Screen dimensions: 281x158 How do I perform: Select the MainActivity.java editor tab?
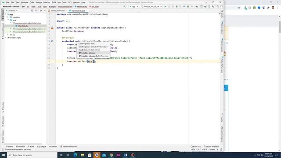(78, 11)
